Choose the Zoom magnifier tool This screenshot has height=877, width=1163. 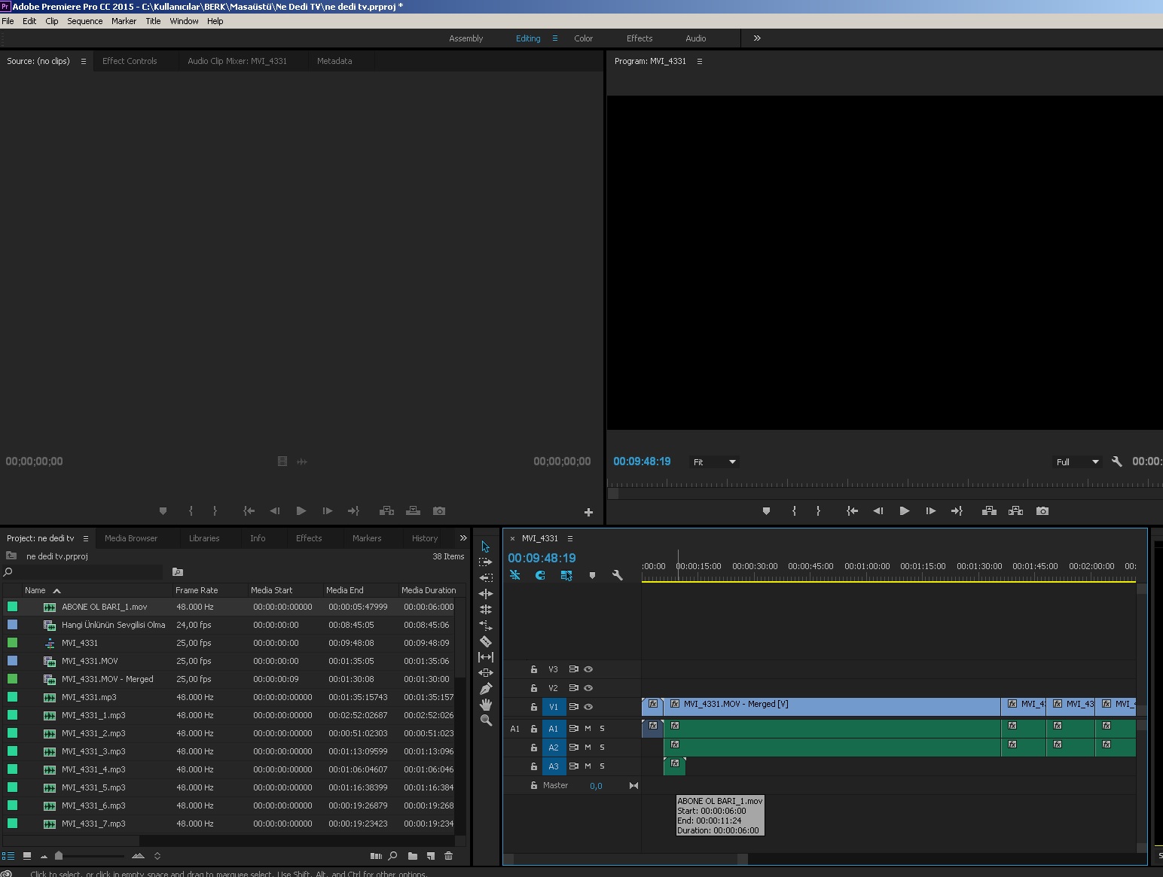486,720
